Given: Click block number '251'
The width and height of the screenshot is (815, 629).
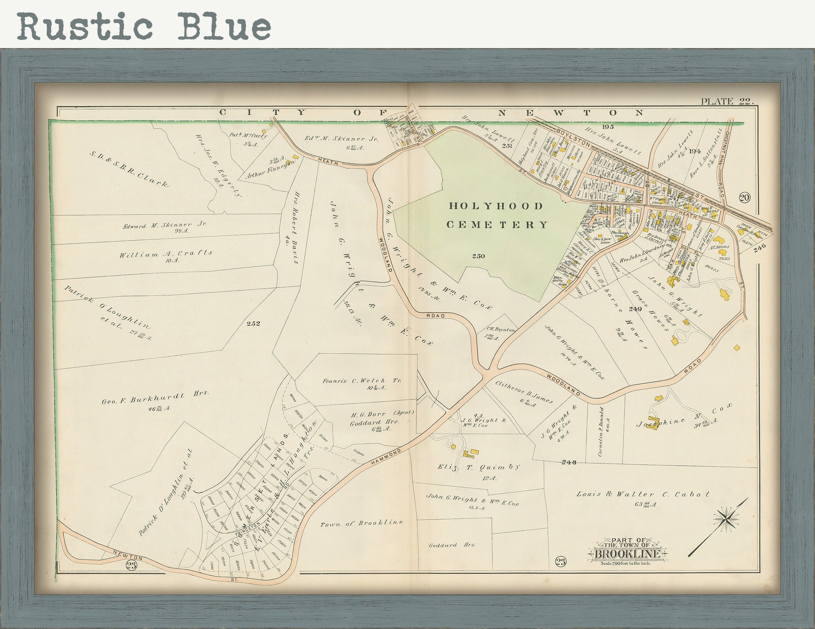Looking at the screenshot, I should [507, 146].
